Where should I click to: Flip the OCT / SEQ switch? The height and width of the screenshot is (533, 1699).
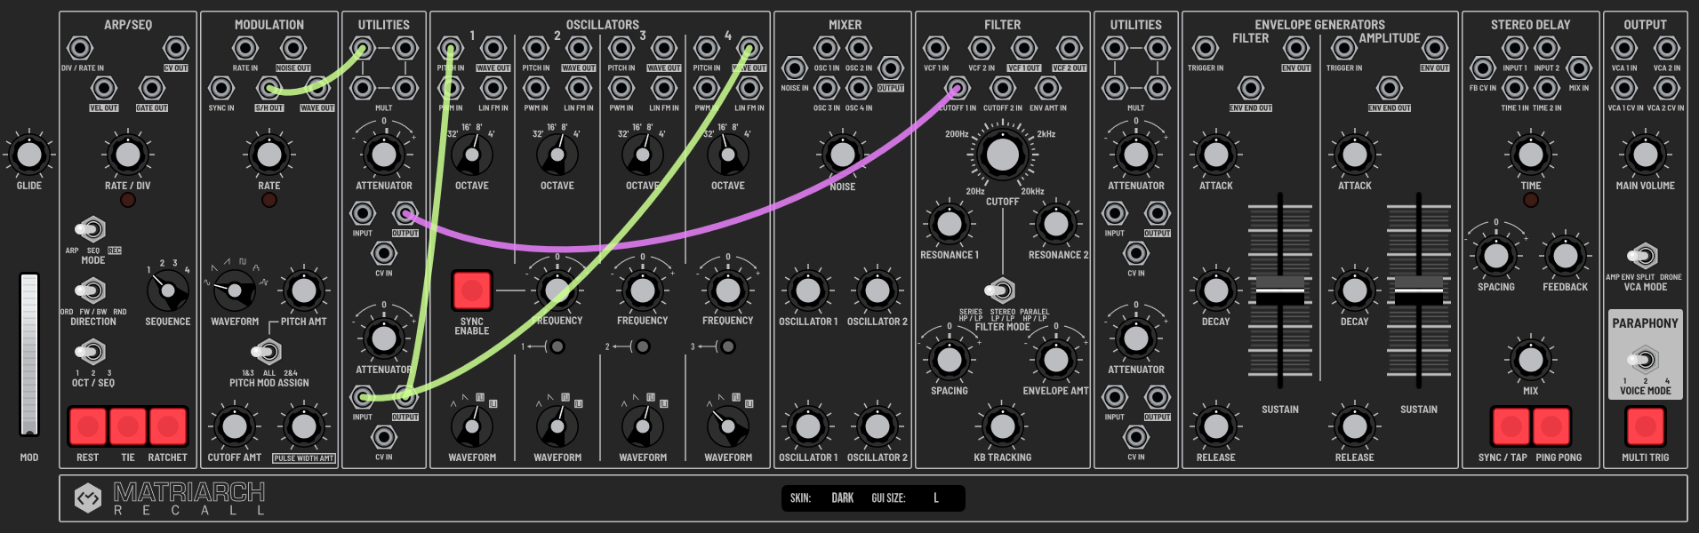click(90, 352)
